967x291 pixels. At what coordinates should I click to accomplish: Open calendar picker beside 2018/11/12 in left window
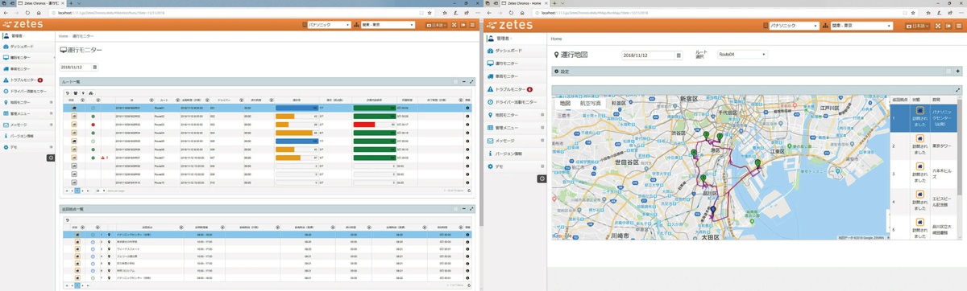click(96, 68)
